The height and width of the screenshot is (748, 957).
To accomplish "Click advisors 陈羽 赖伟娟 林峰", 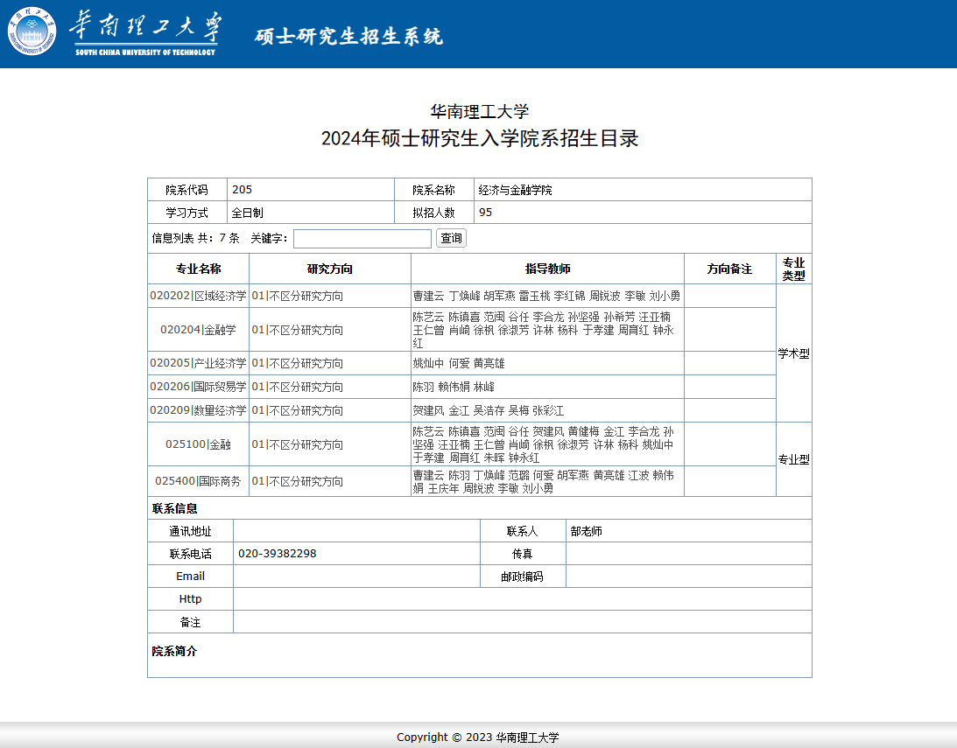I will coord(454,387).
